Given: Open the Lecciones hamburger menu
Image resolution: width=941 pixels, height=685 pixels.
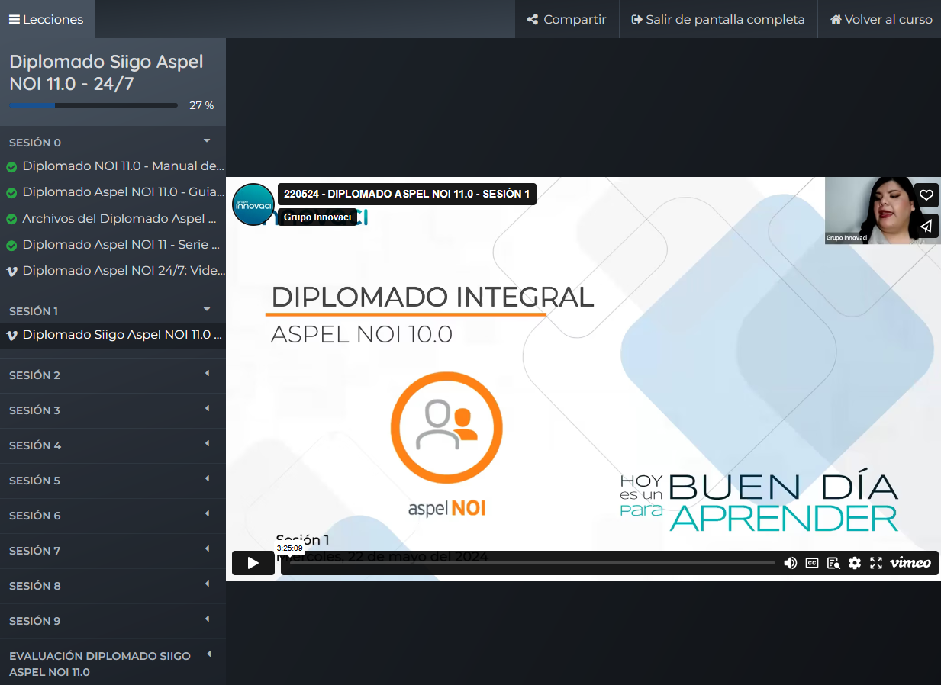Looking at the screenshot, I should pyautogui.click(x=47, y=19).
